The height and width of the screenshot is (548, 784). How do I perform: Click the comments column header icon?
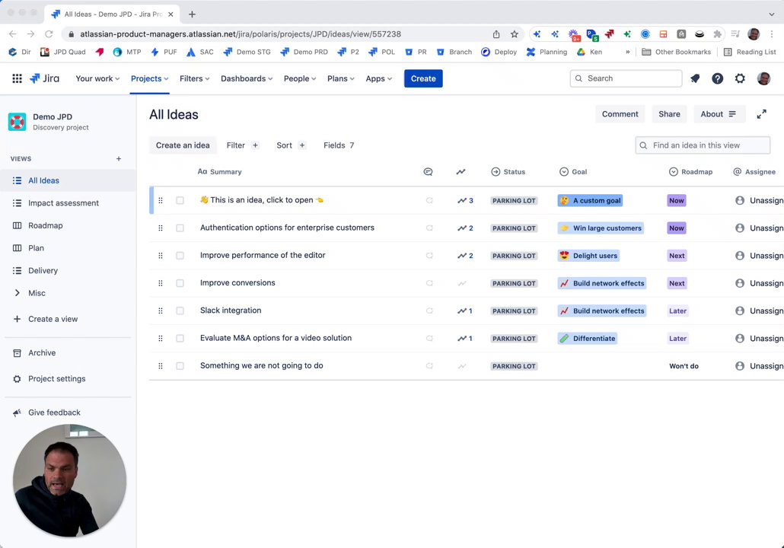click(x=428, y=171)
